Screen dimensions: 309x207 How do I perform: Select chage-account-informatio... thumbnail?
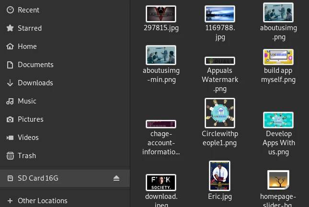(x=161, y=124)
